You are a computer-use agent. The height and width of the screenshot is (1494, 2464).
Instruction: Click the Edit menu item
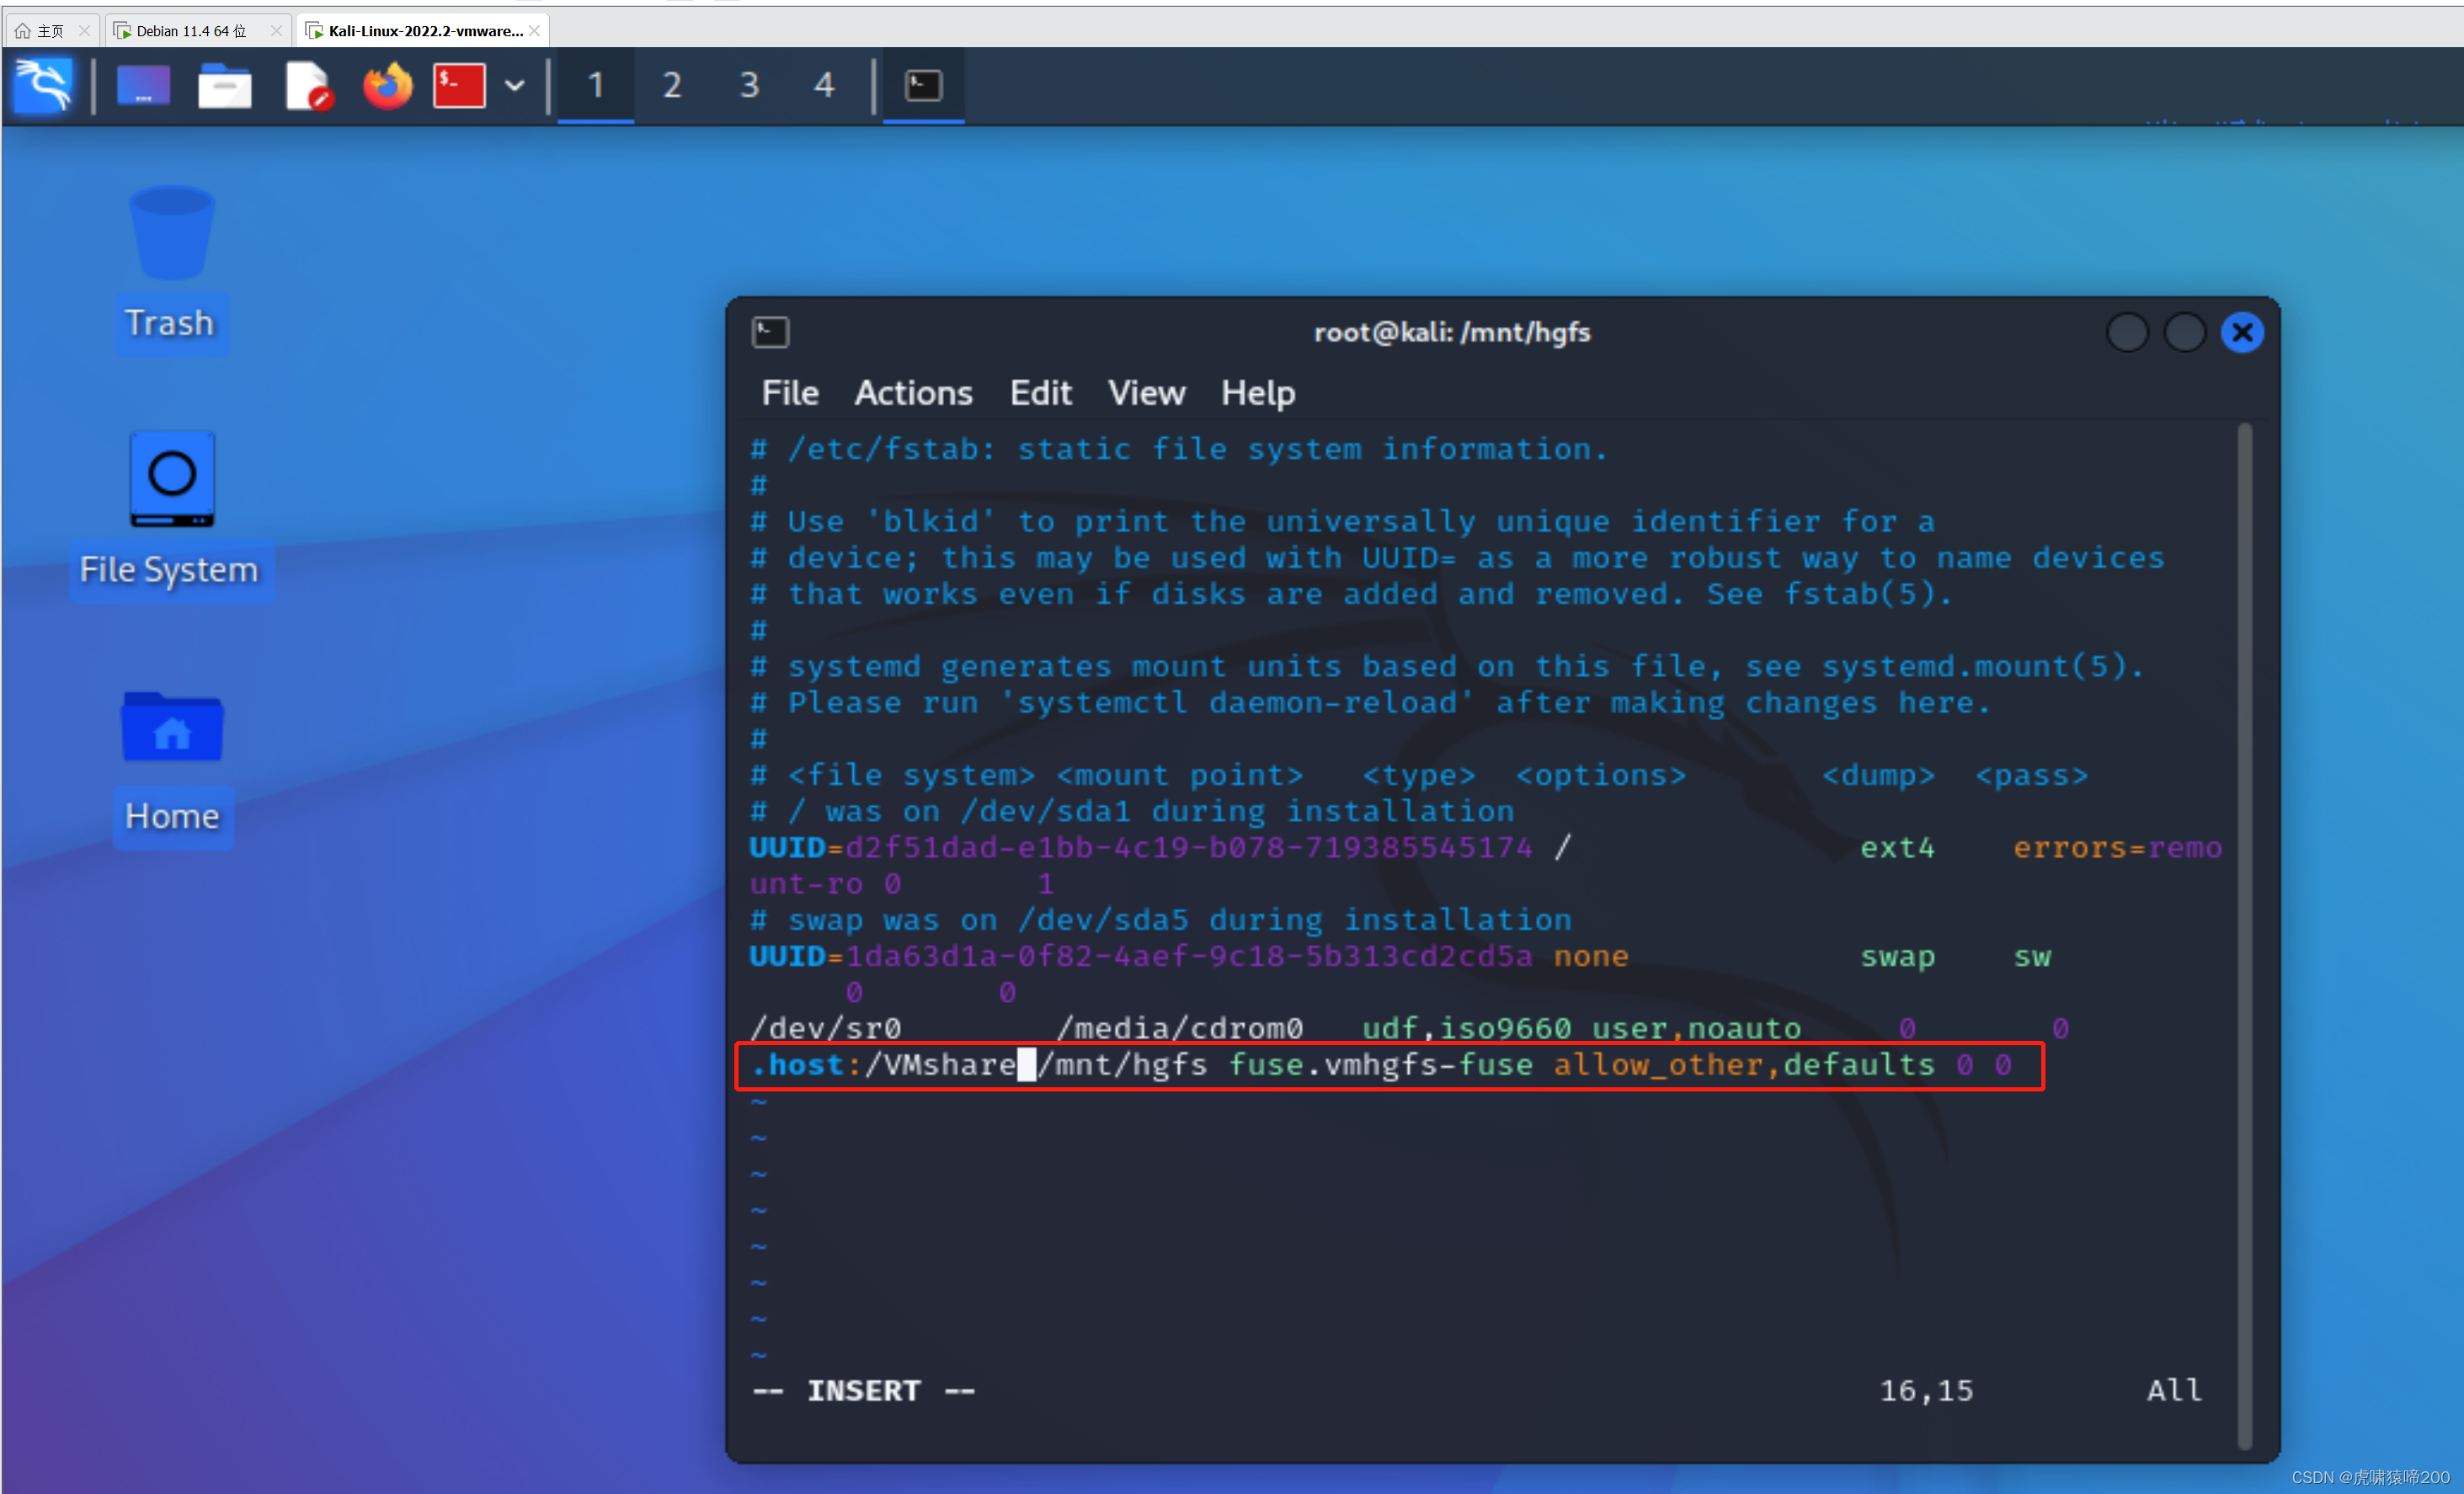click(1040, 391)
